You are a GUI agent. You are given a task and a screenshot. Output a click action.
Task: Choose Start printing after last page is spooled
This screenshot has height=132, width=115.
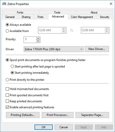pos(12,66)
